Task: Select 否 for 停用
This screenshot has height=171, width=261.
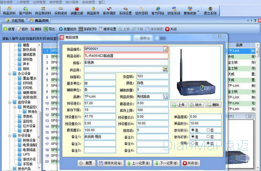Action: [208, 143]
